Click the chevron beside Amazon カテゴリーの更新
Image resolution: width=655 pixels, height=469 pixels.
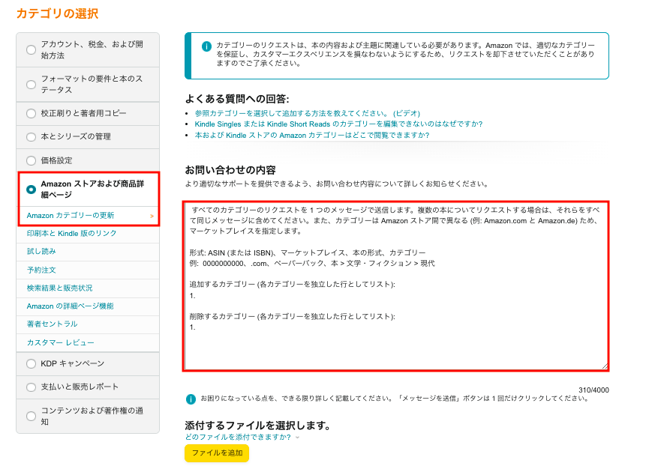pyautogui.click(x=152, y=216)
